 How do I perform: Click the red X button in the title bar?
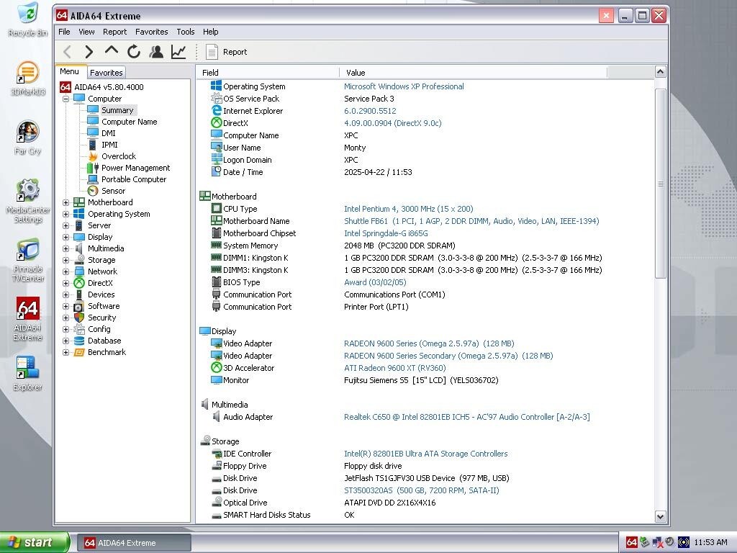point(659,16)
